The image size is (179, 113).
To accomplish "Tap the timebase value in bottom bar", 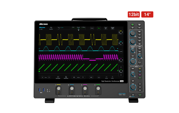I will 78,77.
